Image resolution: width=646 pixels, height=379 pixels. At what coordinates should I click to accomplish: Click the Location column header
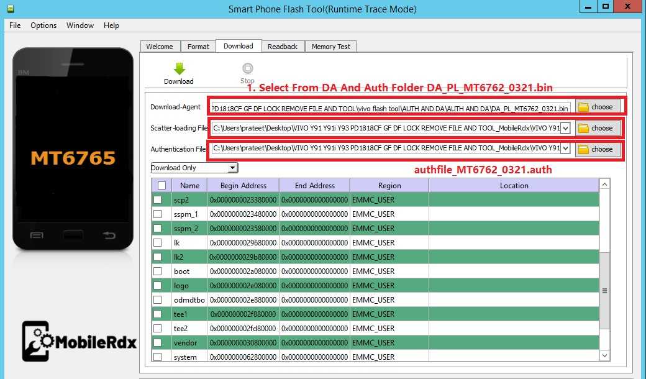514,185
